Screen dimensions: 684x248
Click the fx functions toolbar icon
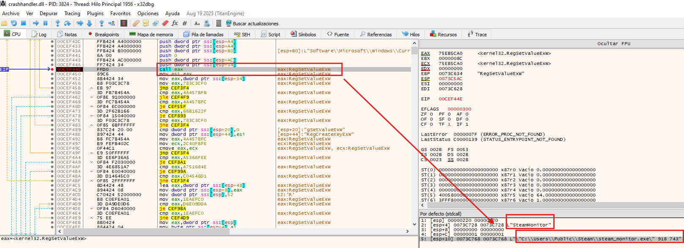175,23
